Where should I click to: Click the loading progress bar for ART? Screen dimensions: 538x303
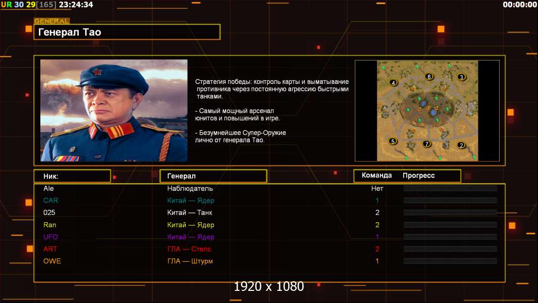pyautogui.click(x=450, y=249)
